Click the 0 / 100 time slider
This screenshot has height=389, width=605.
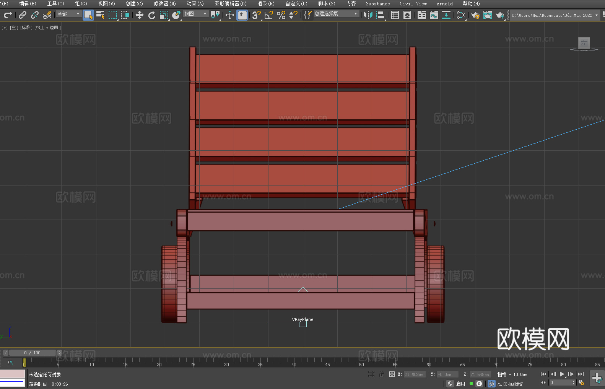coord(32,353)
